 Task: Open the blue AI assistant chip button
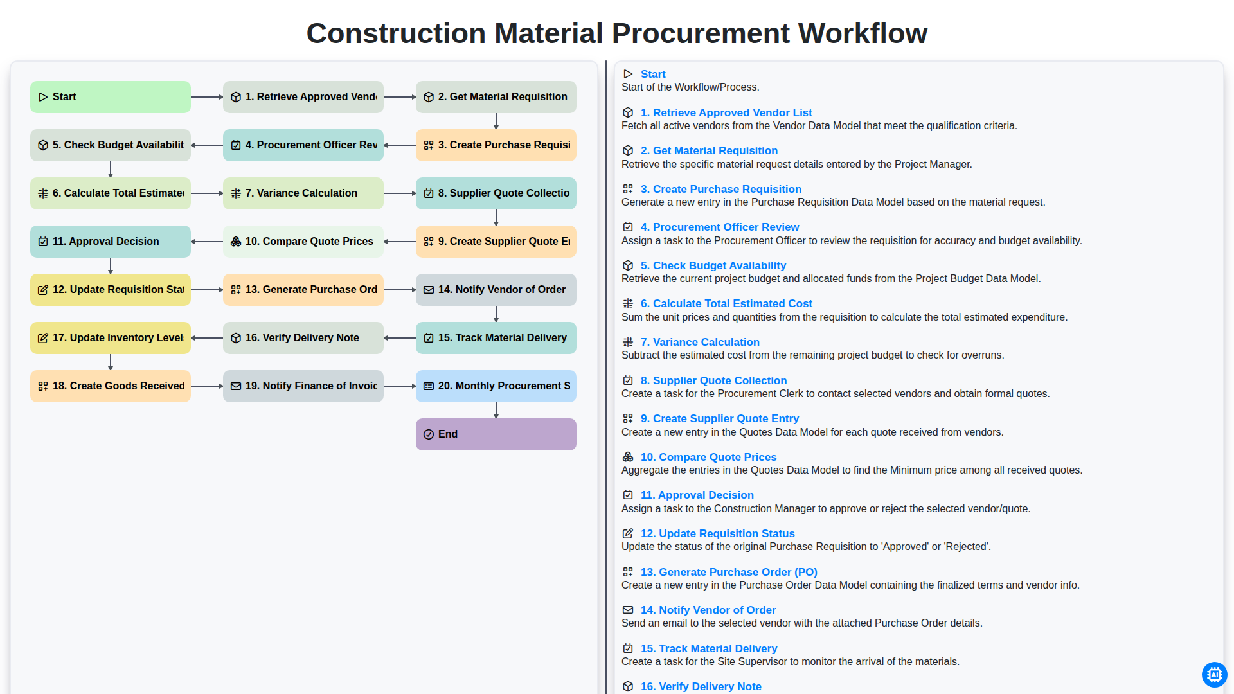[1214, 675]
